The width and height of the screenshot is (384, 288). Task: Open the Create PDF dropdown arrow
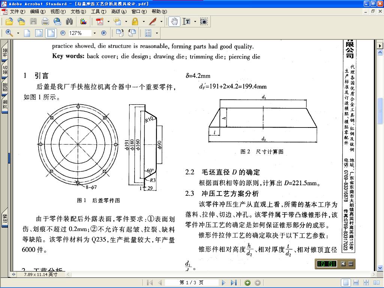tap(108, 21)
